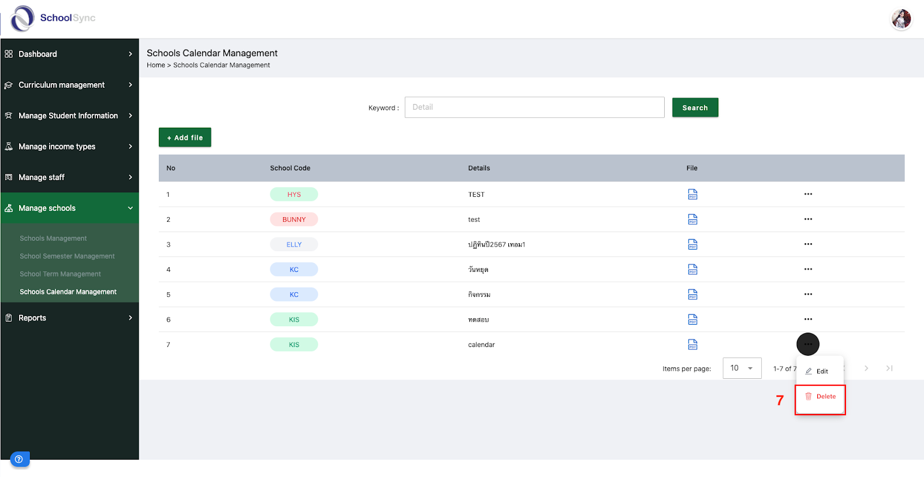Image resolution: width=924 pixels, height=477 pixels.
Task: Click the highlighted three-dot button in row 7
Action: click(808, 344)
